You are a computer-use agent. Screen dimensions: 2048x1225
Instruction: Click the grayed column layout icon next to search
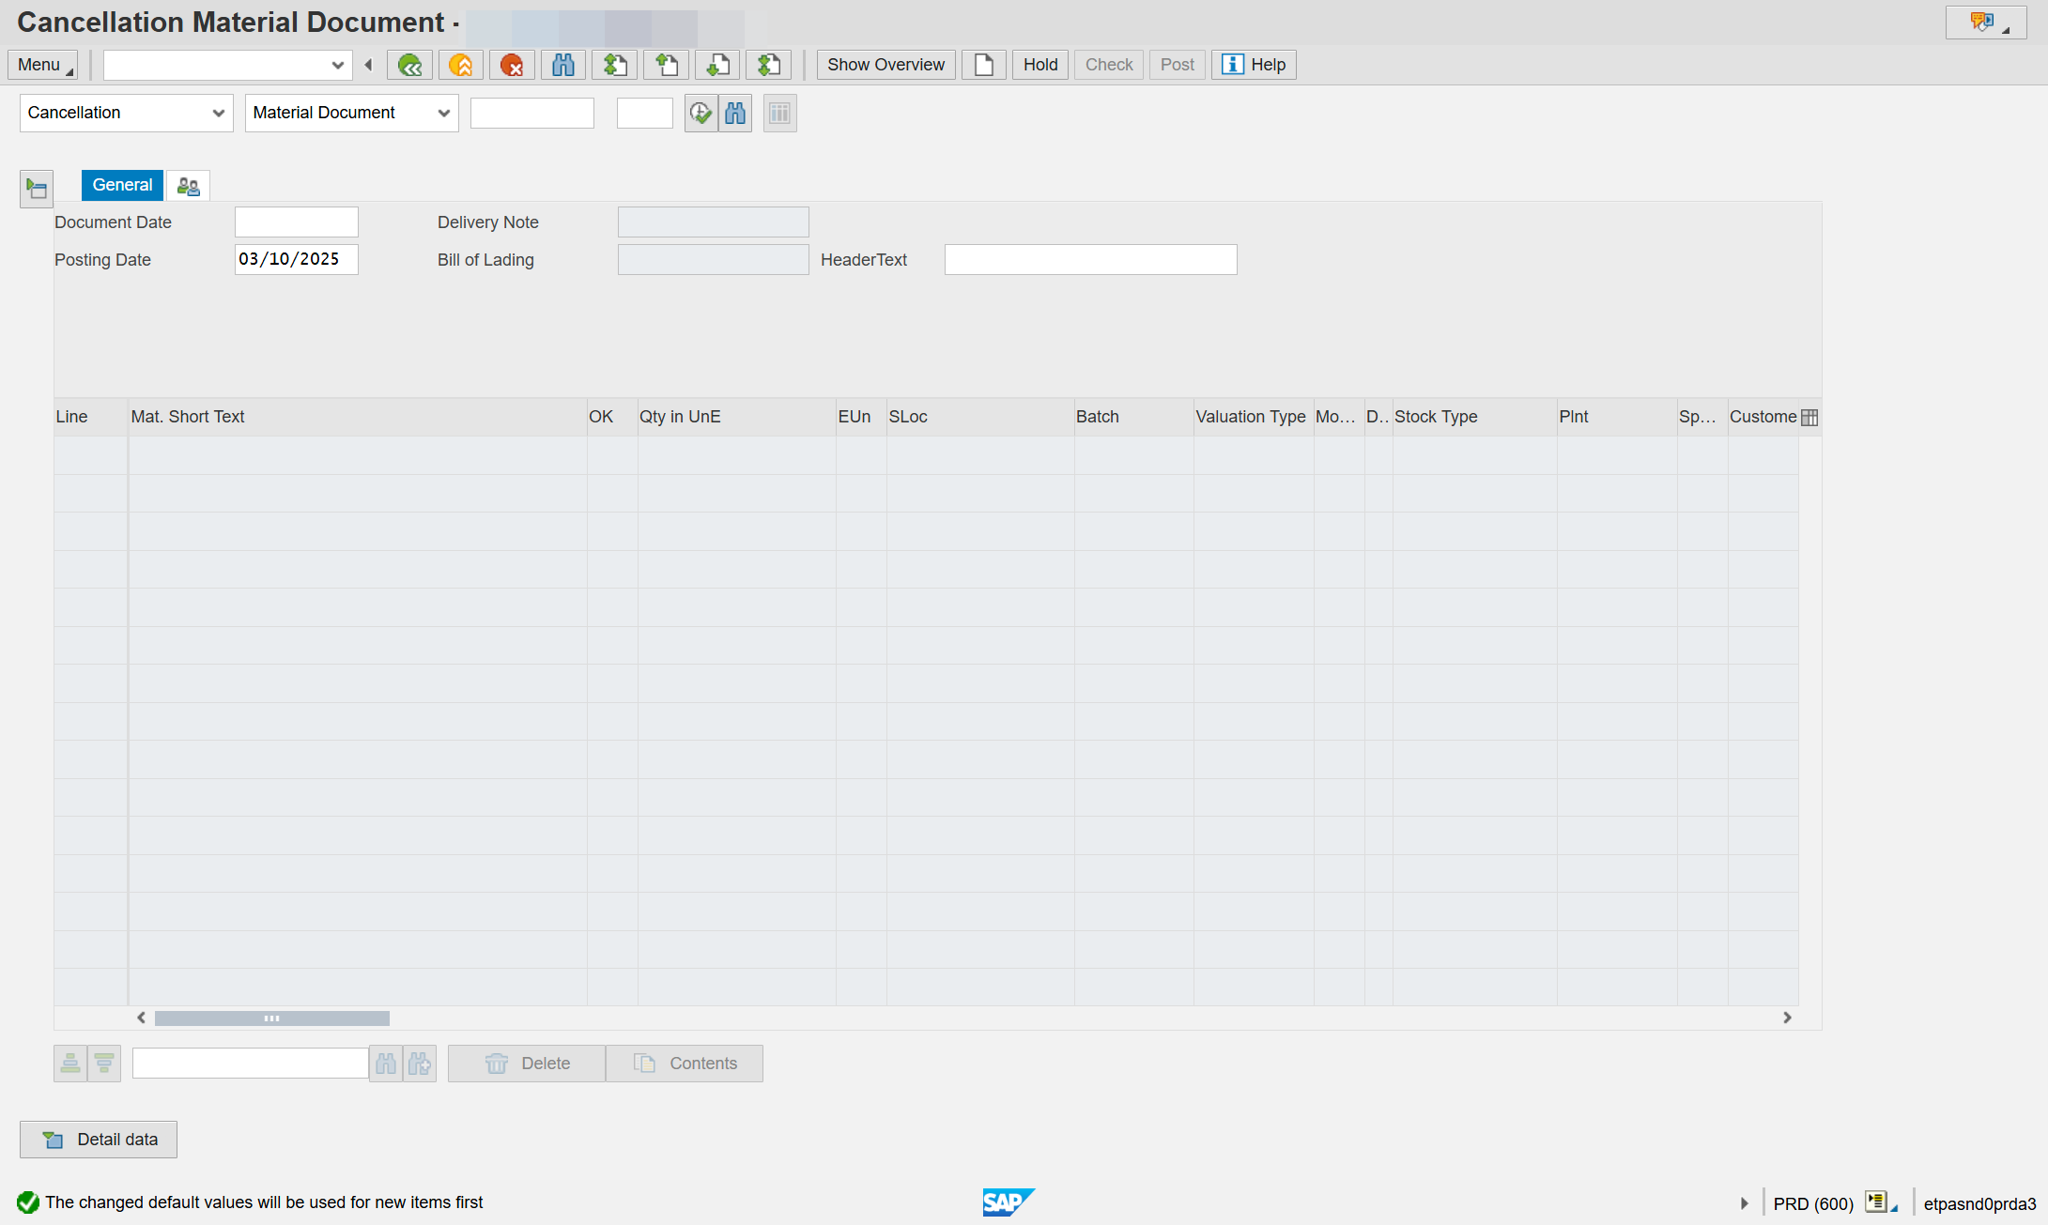coord(779,114)
